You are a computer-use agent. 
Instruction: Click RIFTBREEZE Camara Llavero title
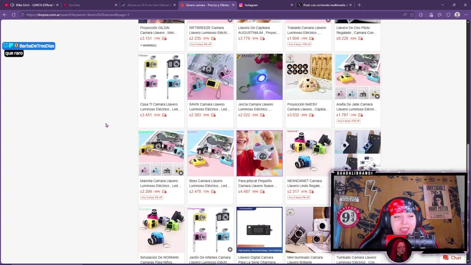pyautogui.click(x=209, y=30)
